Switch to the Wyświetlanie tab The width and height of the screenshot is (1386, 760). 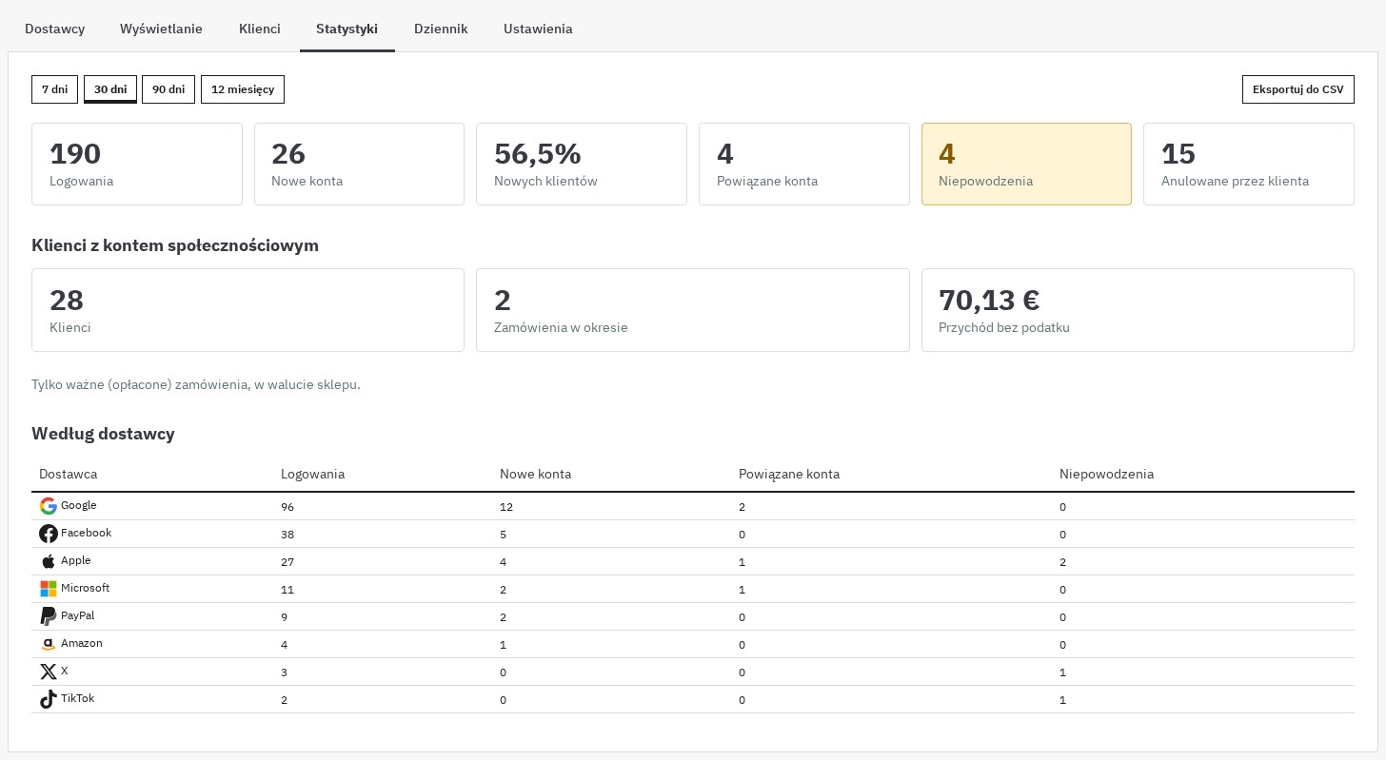point(162,29)
